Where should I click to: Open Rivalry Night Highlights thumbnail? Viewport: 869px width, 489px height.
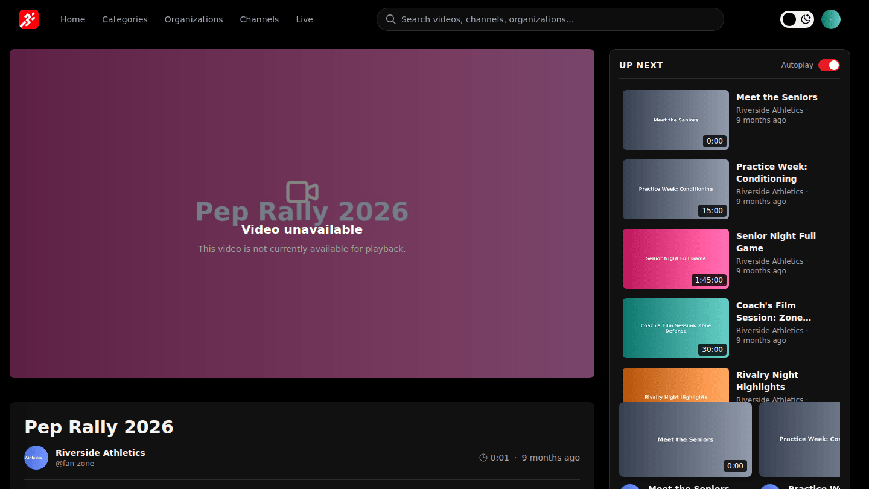coord(676,385)
